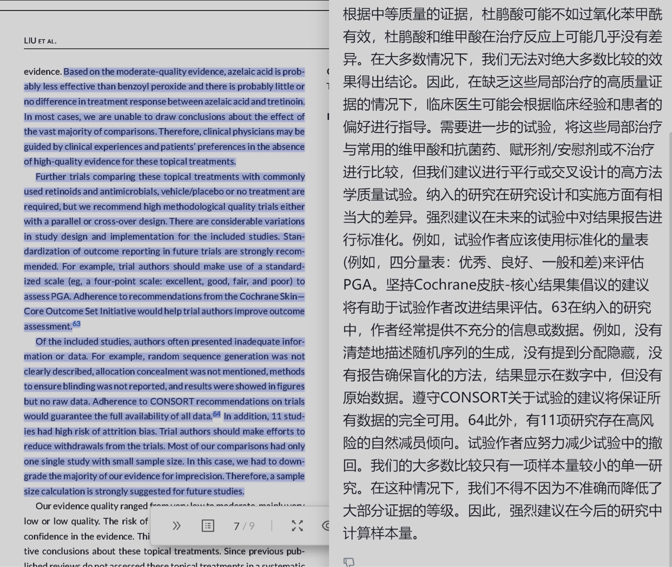The width and height of the screenshot is (672, 567).
Task: Click the page number field showing 7
Action: 236,526
